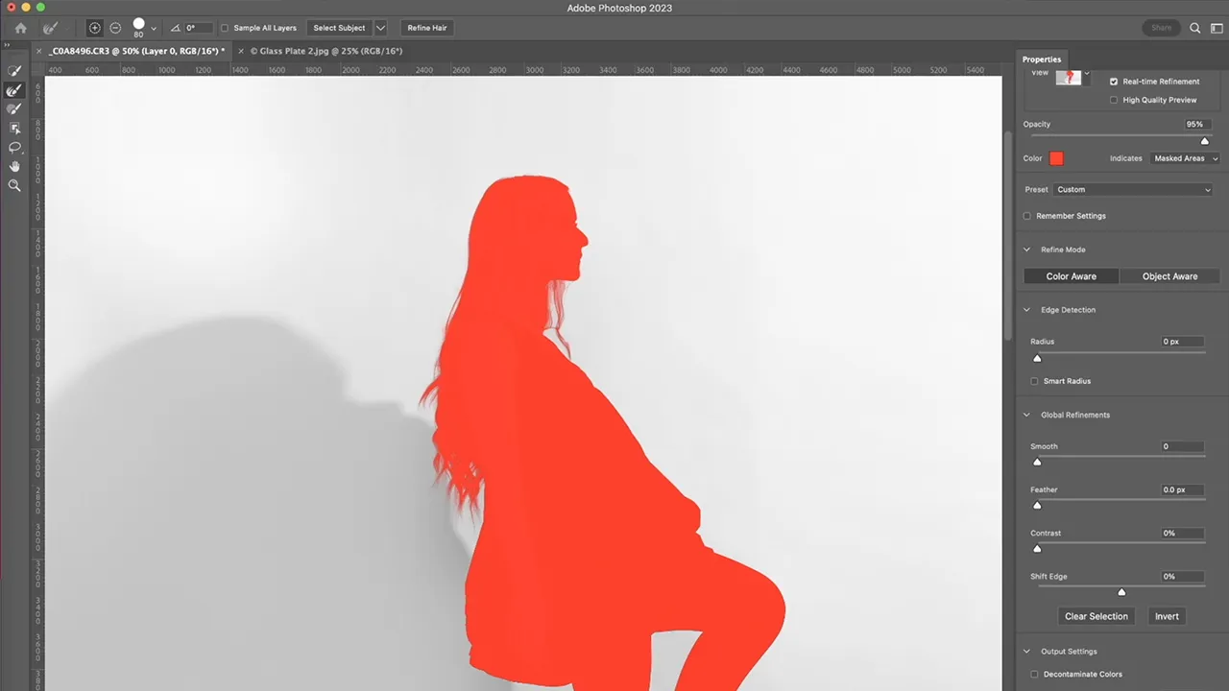
Task: Click the canvas vertical scrollbar
Action: coord(1007,235)
